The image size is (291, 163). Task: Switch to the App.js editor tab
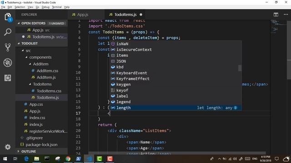coord(86,14)
